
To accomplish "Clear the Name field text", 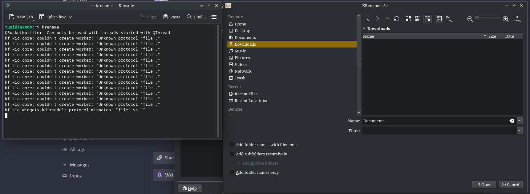I will 512,121.
